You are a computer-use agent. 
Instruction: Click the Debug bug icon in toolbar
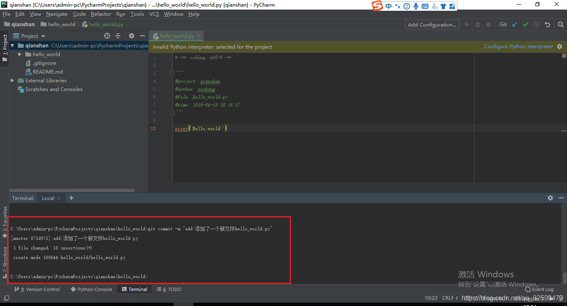[478, 25]
